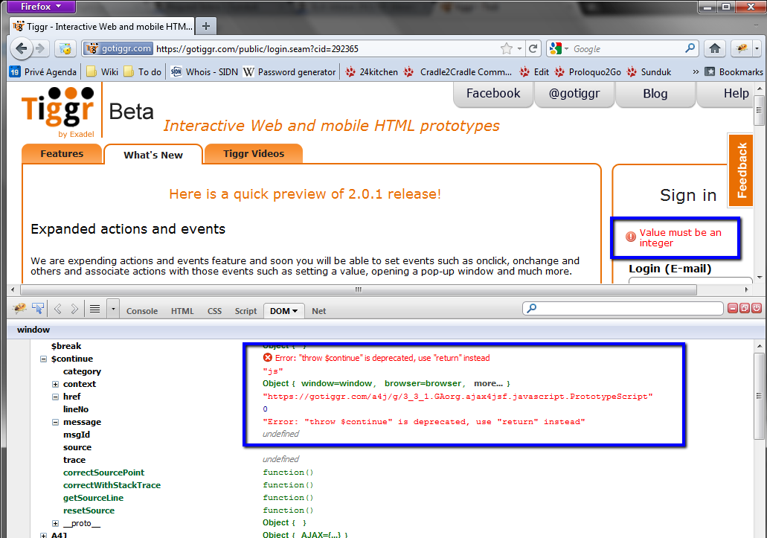
Task: Open the Firebug toolbar button dropdown
Action: [x=757, y=48]
